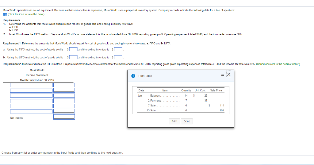Click unit cost 28 in the Balance row
Viewport: 314px width, 165px height.
206,96
